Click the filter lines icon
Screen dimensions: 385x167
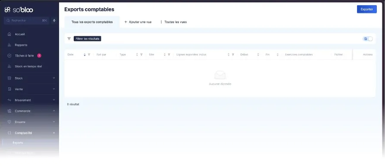tap(69, 38)
